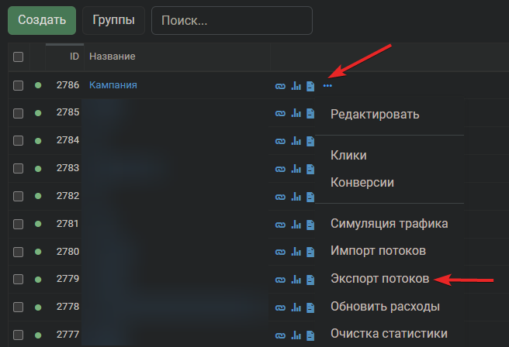Open the reports chart icon for campaign 2786

click(x=296, y=86)
